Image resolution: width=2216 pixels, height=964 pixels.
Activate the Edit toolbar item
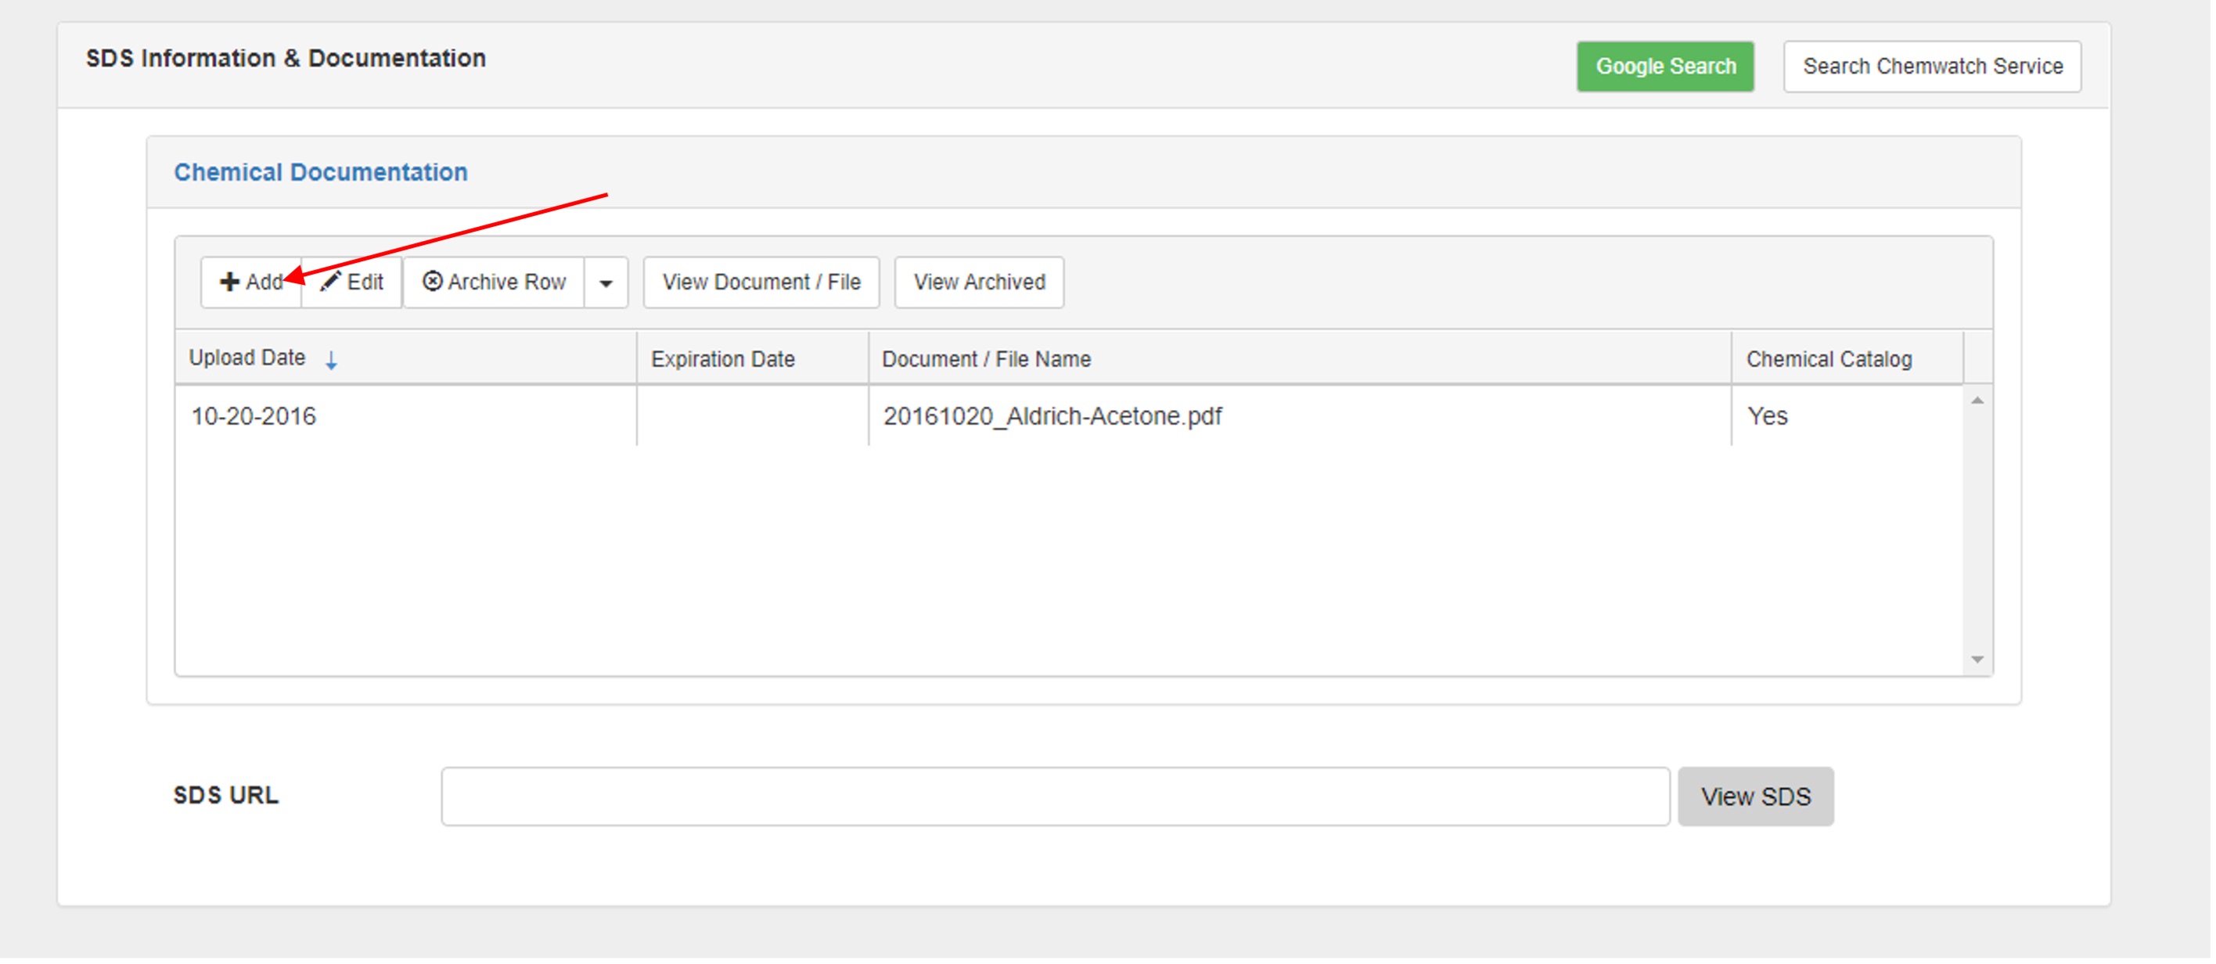pyautogui.click(x=351, y=282)
